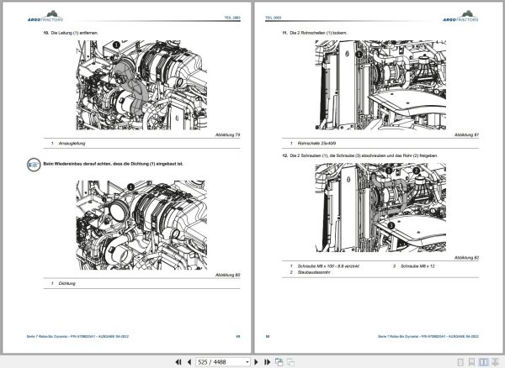The width and height of the screenshot is (505, 368).
Task: Switch to single page layout
Action: click(460, 362)
